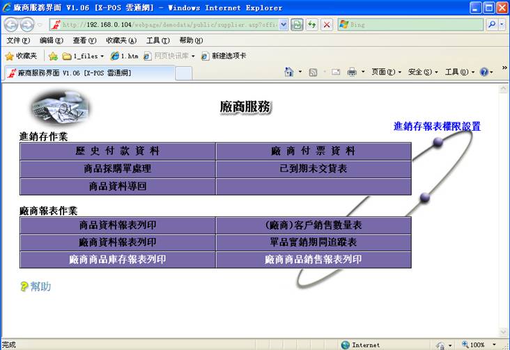Click the yellow question mark beside 幫助
This screenshot has width=510, height=350.
24,286
